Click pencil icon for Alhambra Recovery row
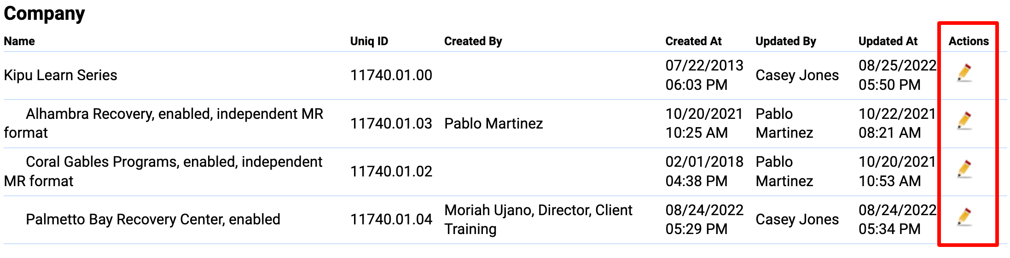The width and height of the screenshot is (1010, 258). pos(964,121)
